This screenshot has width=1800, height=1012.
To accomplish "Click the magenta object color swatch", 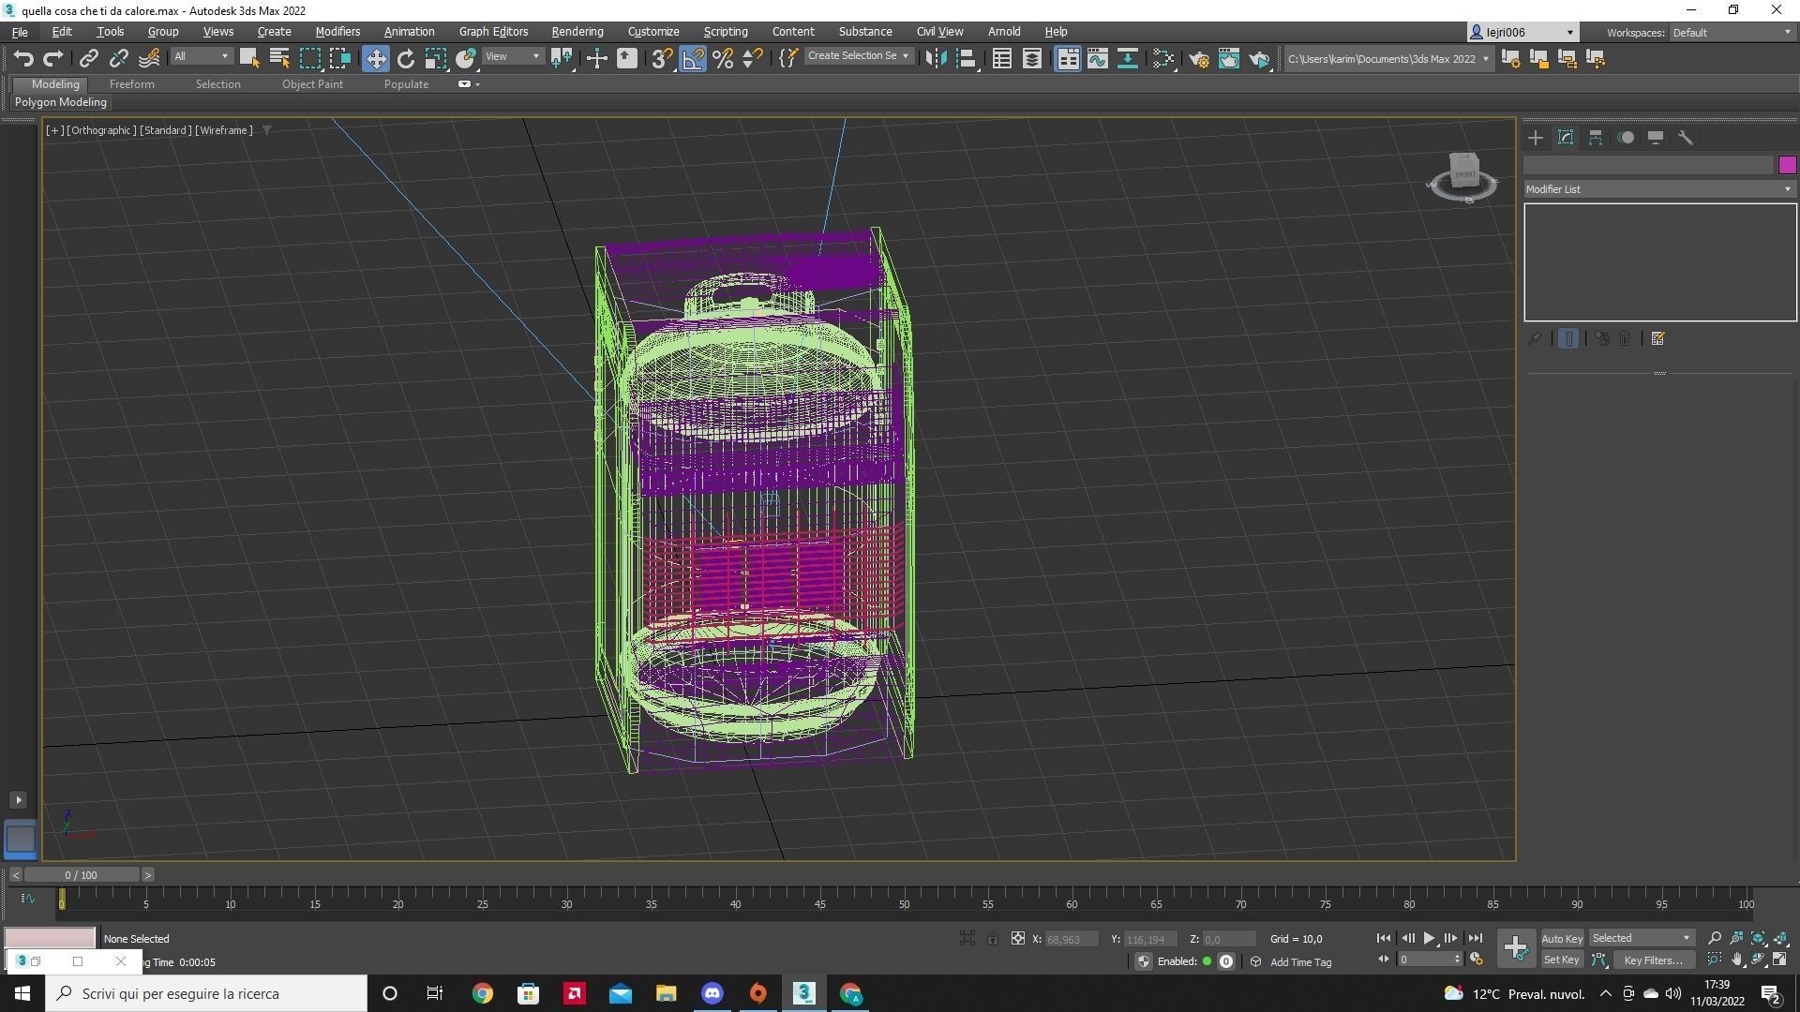I will click(1787, 165).
